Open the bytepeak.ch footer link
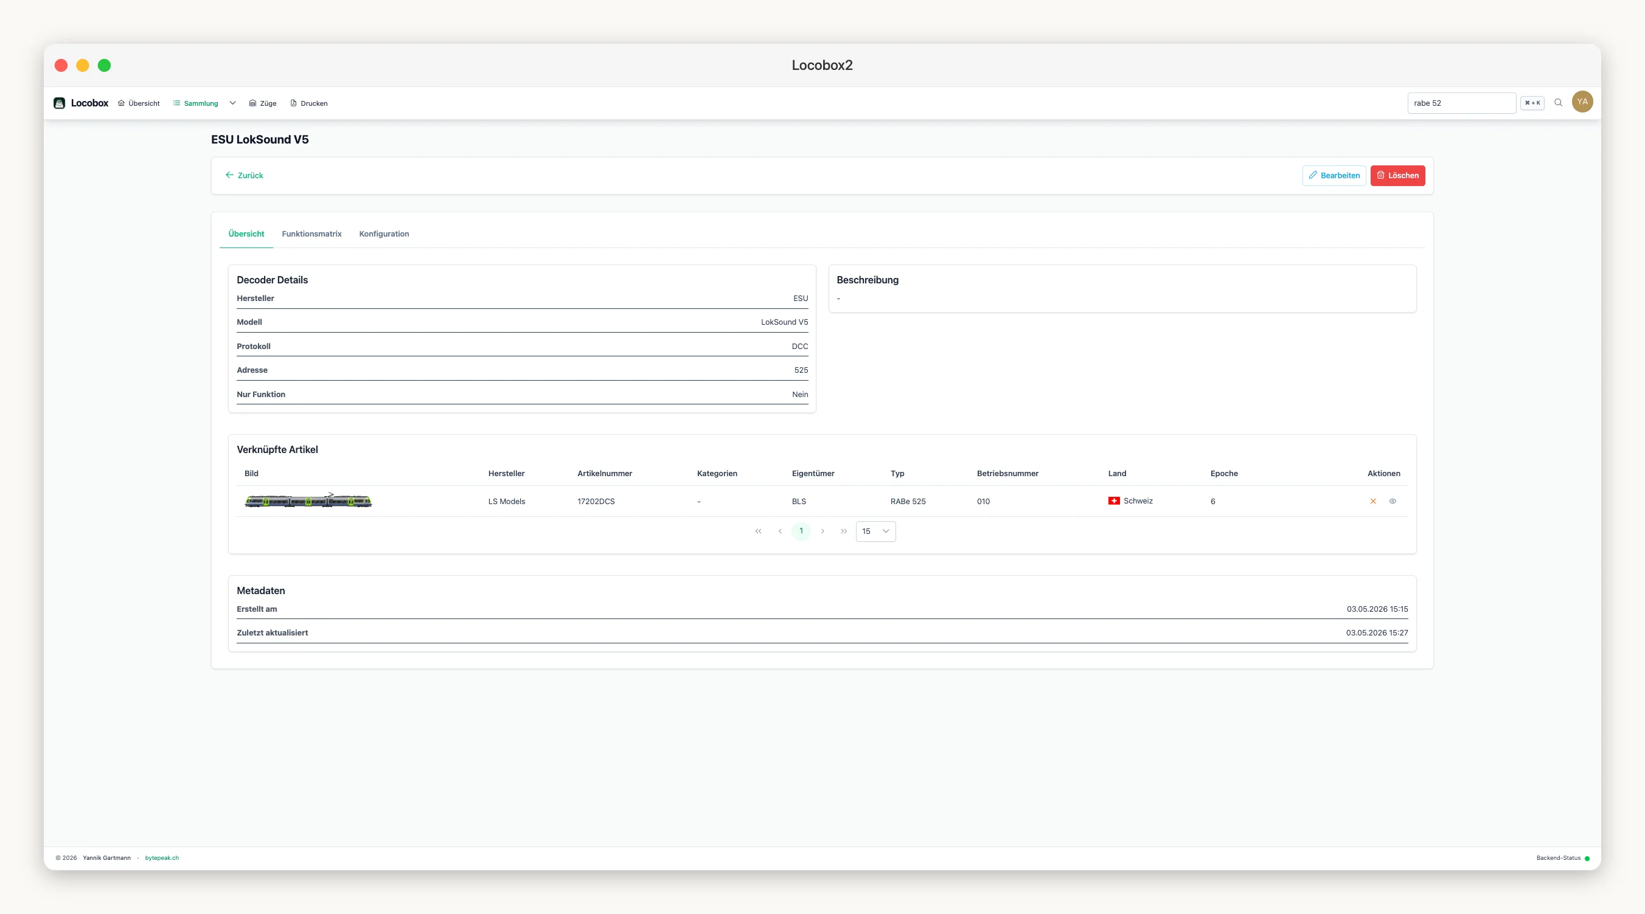 (x=162, y=859)
